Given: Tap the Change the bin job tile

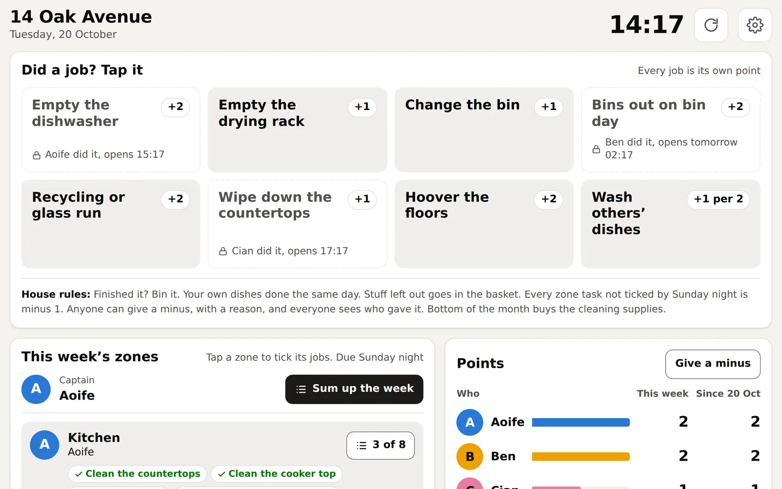Looking at the screenshot, I should tap(484, 130).
